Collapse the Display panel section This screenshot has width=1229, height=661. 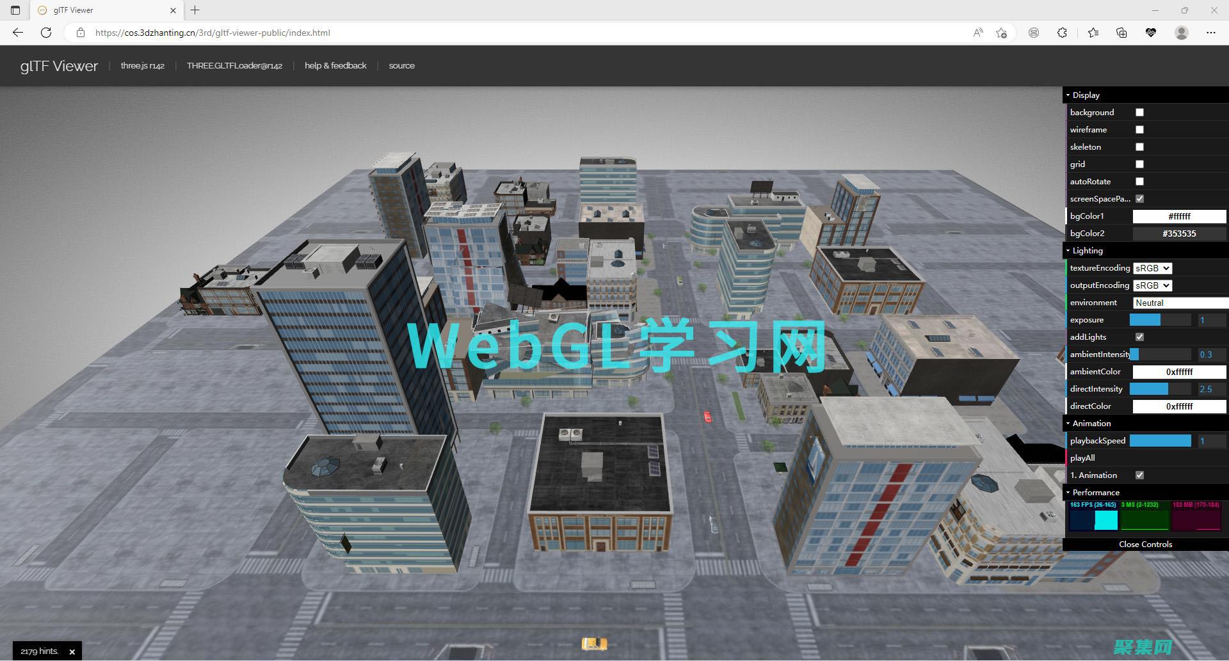(x=1086, y=95)
